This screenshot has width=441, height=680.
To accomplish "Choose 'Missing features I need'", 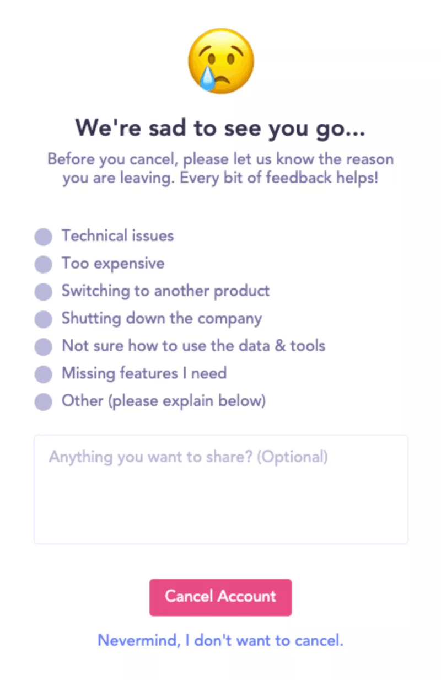I will point(43,374).
